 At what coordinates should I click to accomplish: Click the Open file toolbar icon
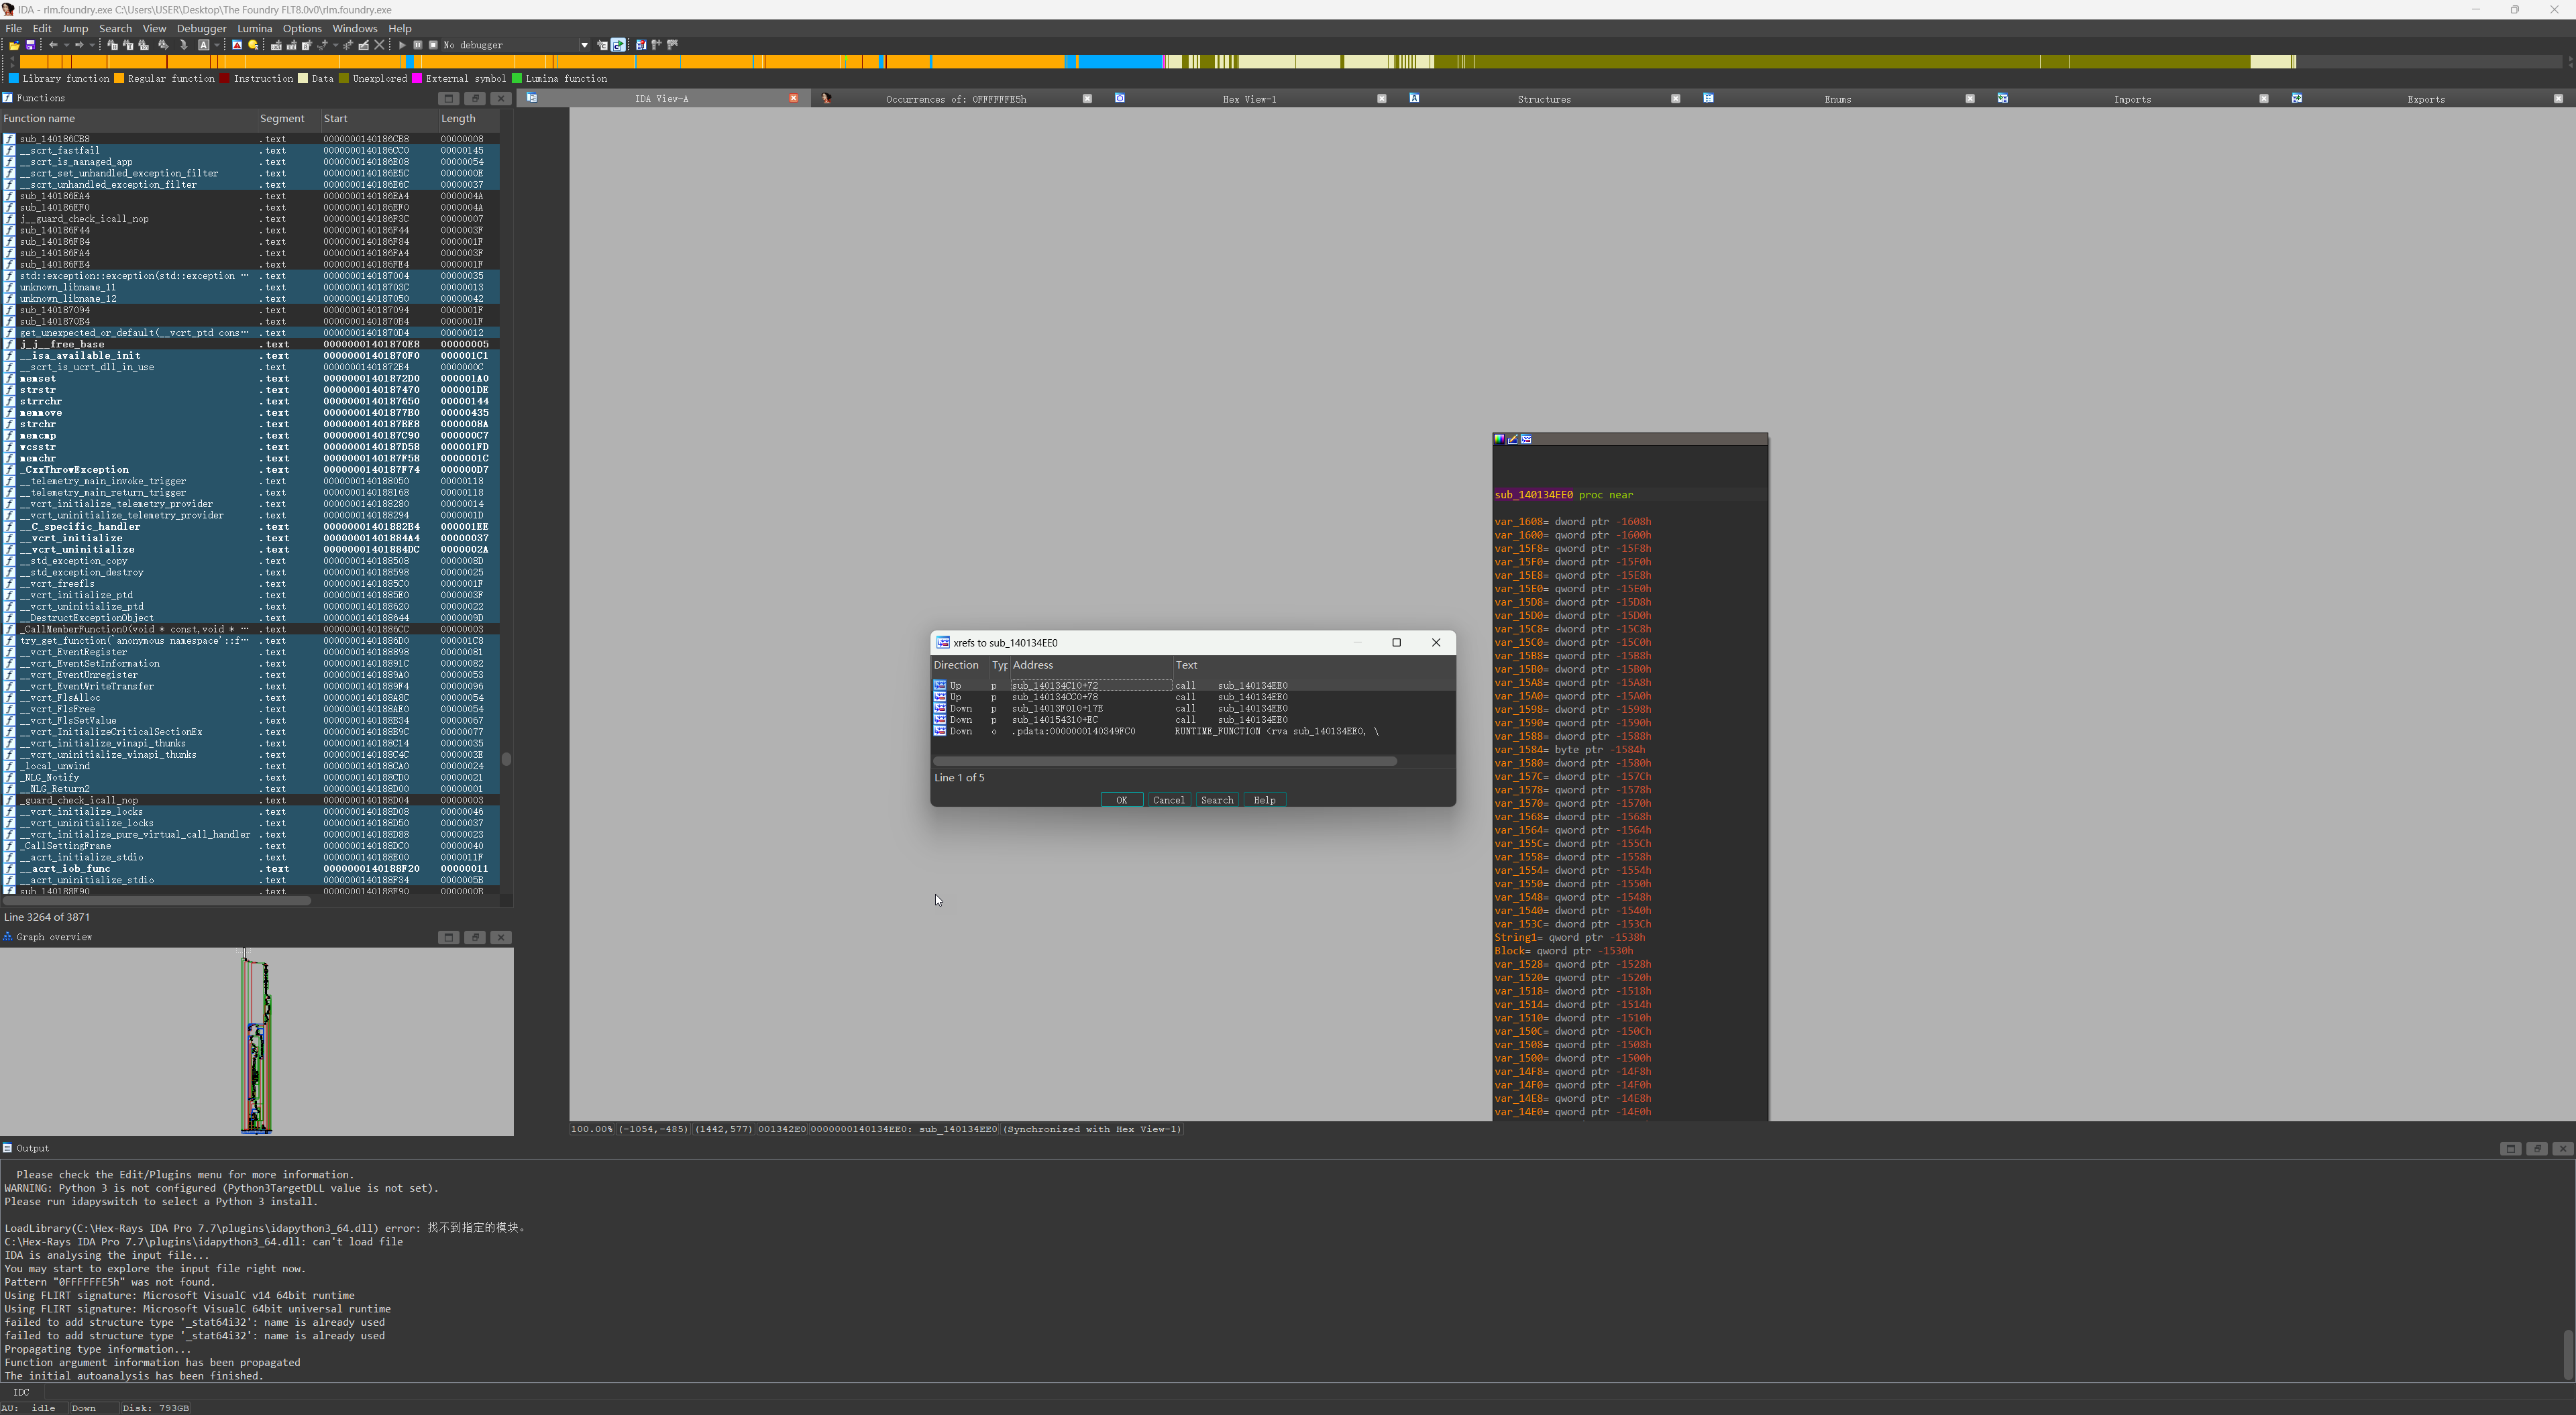tap(14, 45)
